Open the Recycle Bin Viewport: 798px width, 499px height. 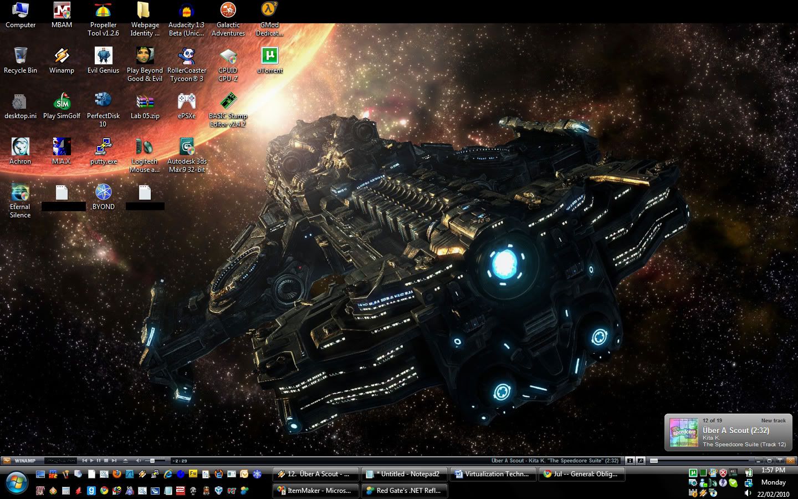[x=21, y=60]
